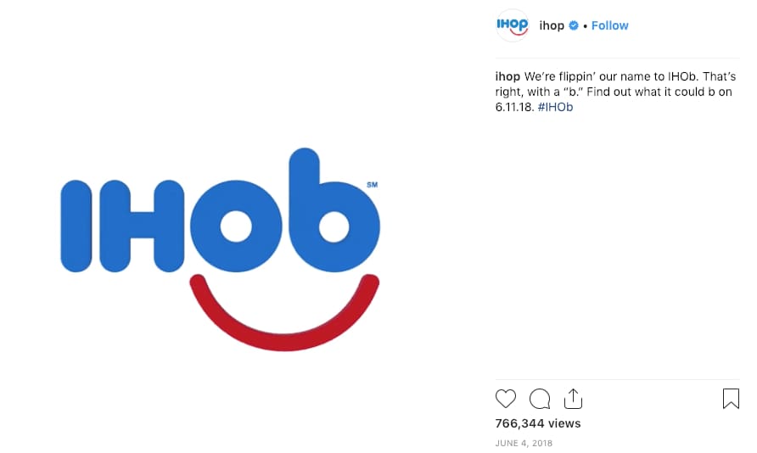
Task: Share the post with the share icon
Action: coord(573,399)
